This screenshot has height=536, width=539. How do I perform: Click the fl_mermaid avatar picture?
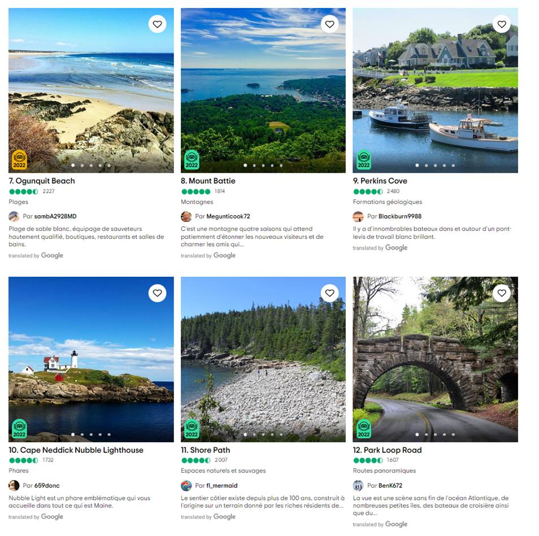tap(186, 486)
